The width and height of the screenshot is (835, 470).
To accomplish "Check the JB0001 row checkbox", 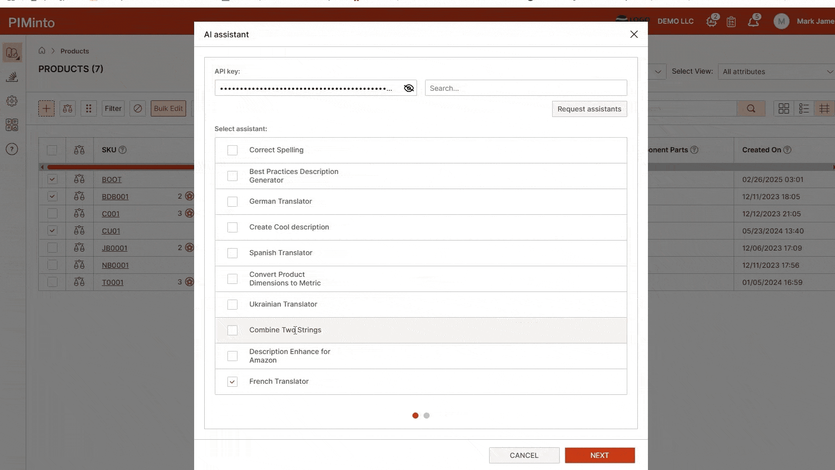I will [52, 248].
